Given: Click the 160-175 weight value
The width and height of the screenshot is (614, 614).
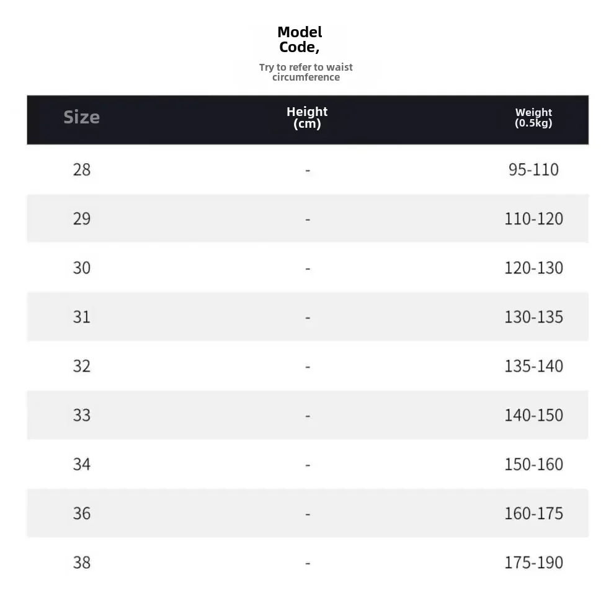Looking at the screenshot, I should (x=533, y=513).
